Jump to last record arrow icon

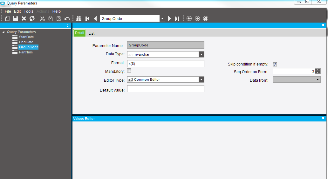click(177, 18)
